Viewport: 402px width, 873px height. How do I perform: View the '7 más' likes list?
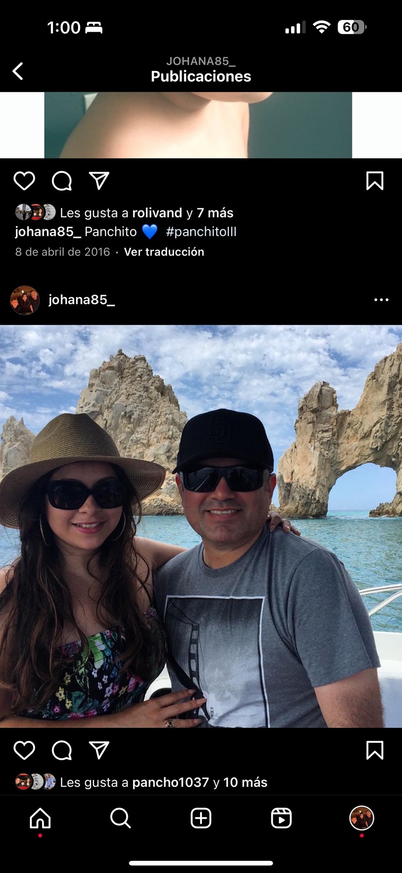(x=215, y=213)
